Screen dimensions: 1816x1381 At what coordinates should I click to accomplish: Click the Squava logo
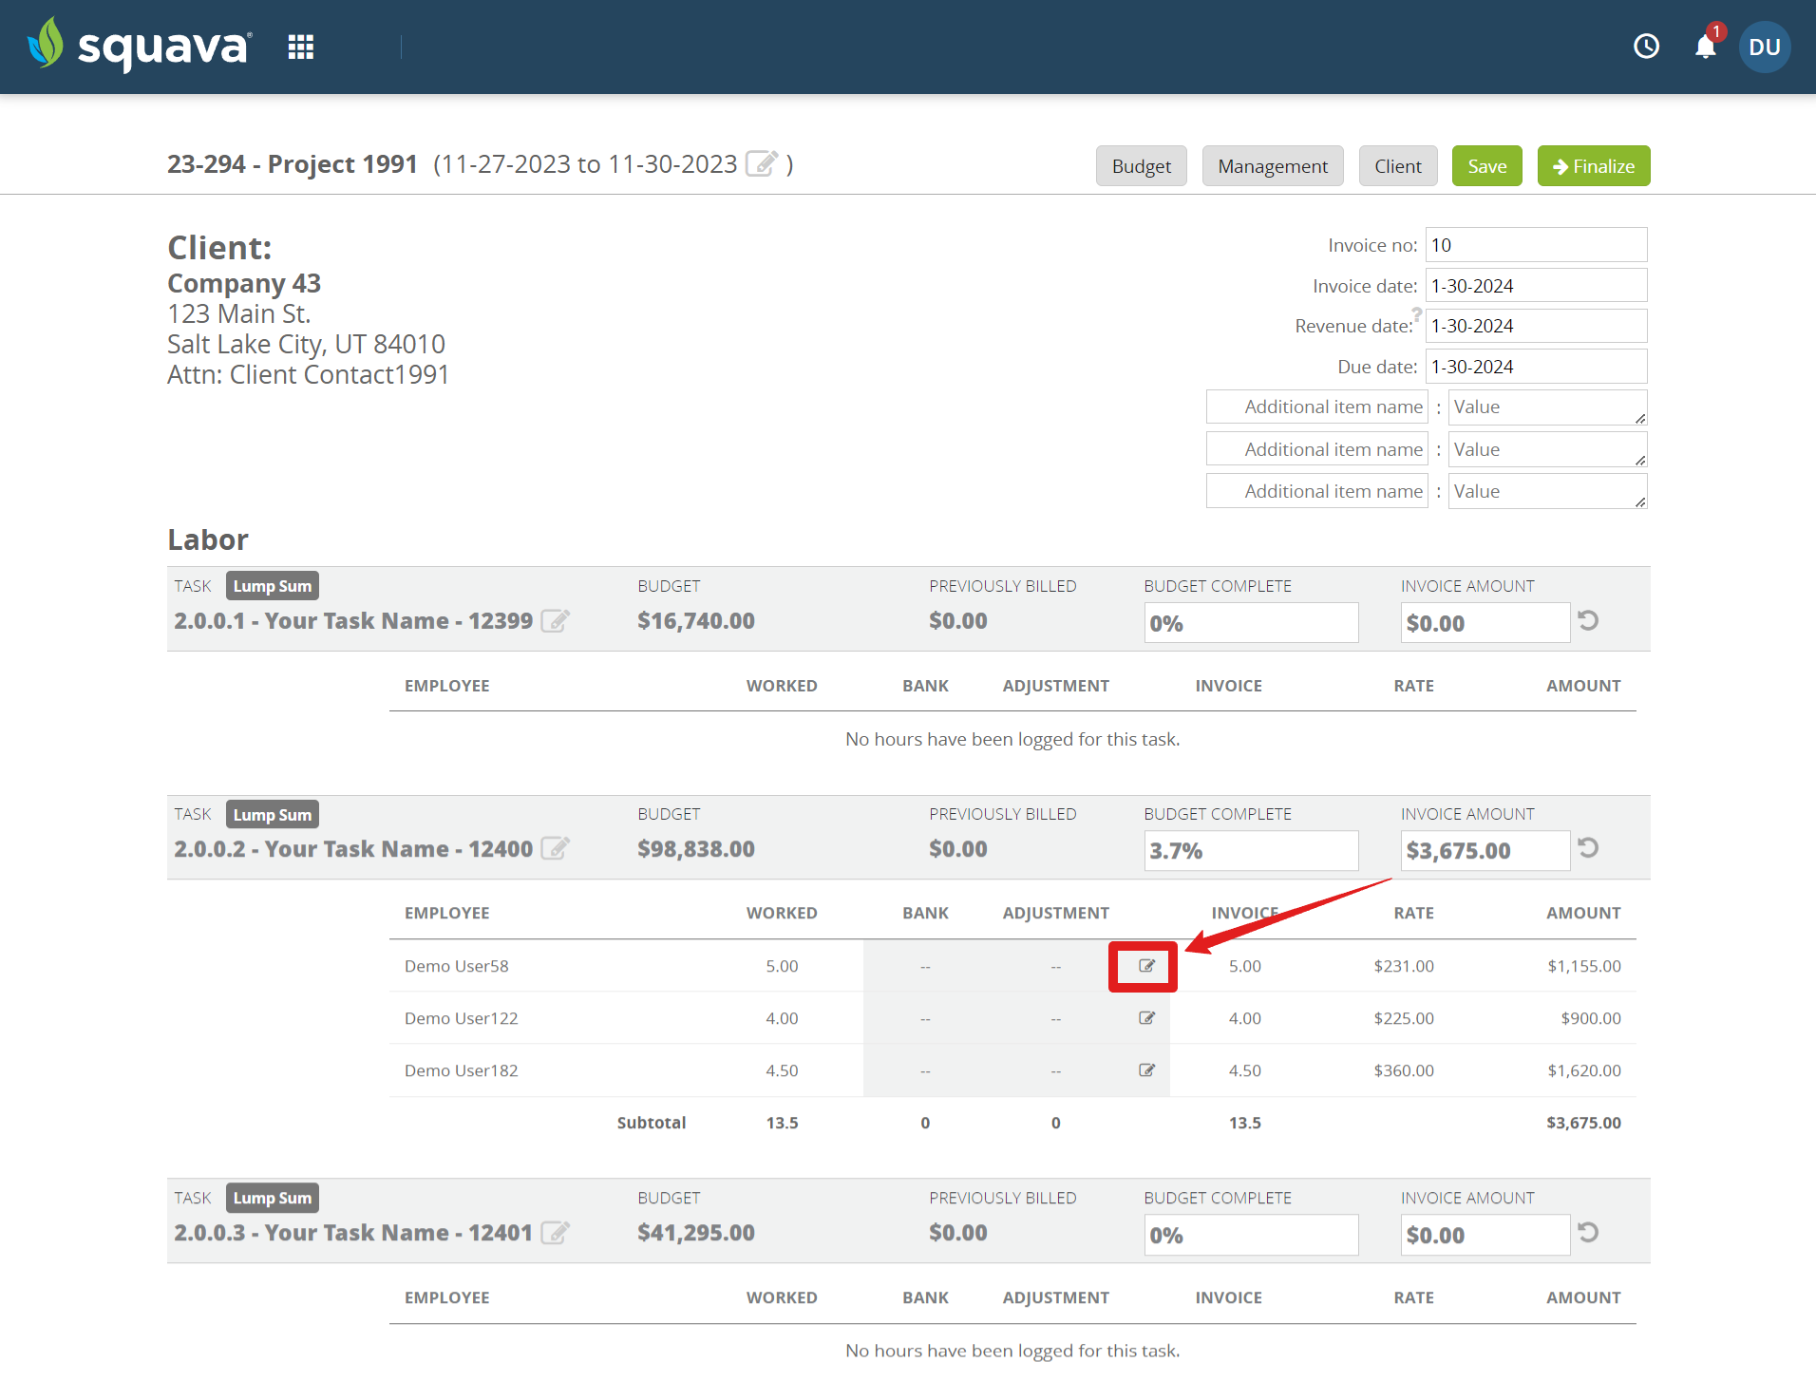point(140,46)
